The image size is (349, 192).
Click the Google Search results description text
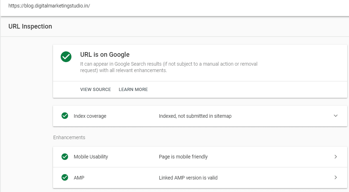(x=168, y=67)
